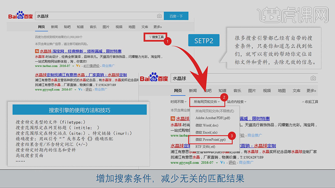Click 商业推广 link beside top taobao result
Image resolution: width=335 pixels, height=188 pixels.
[108, 66]
